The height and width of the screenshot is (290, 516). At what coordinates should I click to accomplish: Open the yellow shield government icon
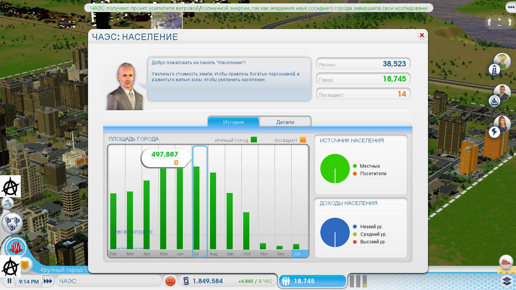click(25, 265)
